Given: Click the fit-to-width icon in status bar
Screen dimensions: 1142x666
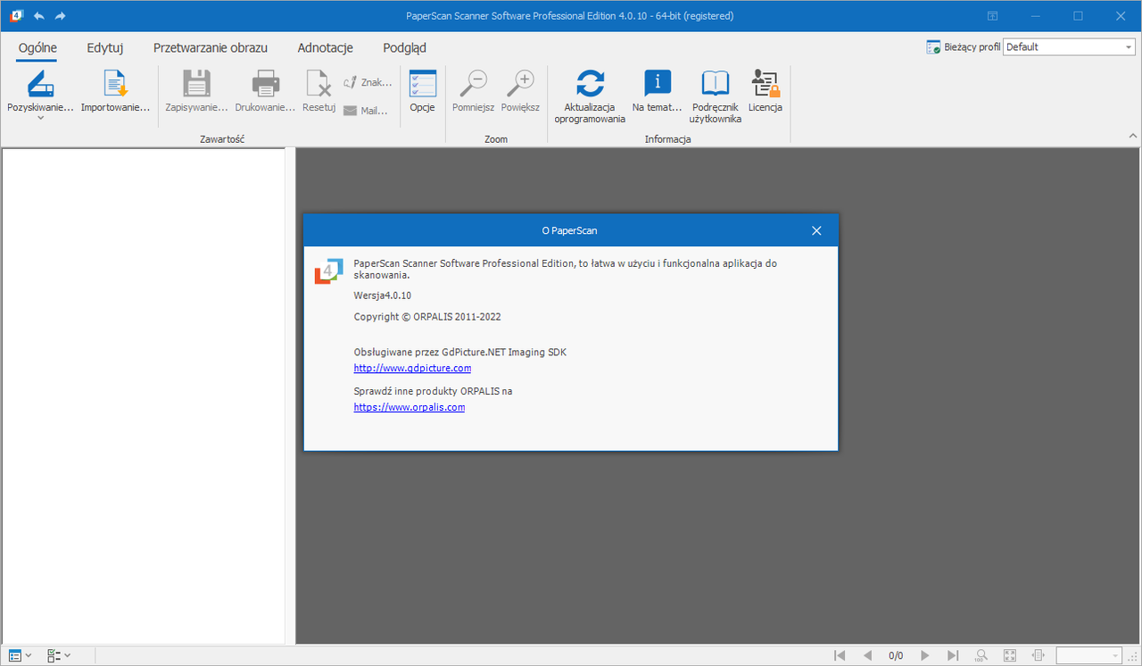Looking at the screenshot, I should (1039, 655).
